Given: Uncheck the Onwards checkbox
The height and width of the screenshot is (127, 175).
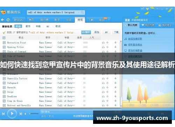Looking at the screenshot, I should pyautogui.click(x=4, y=87).
